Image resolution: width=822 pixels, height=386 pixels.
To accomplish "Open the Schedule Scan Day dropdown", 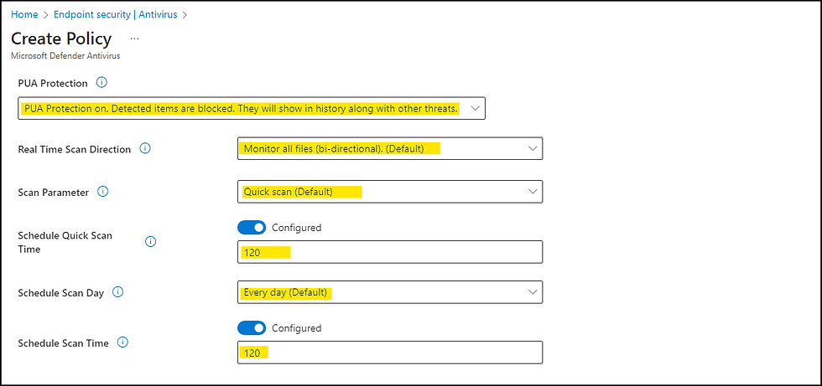I will point(390,292).
